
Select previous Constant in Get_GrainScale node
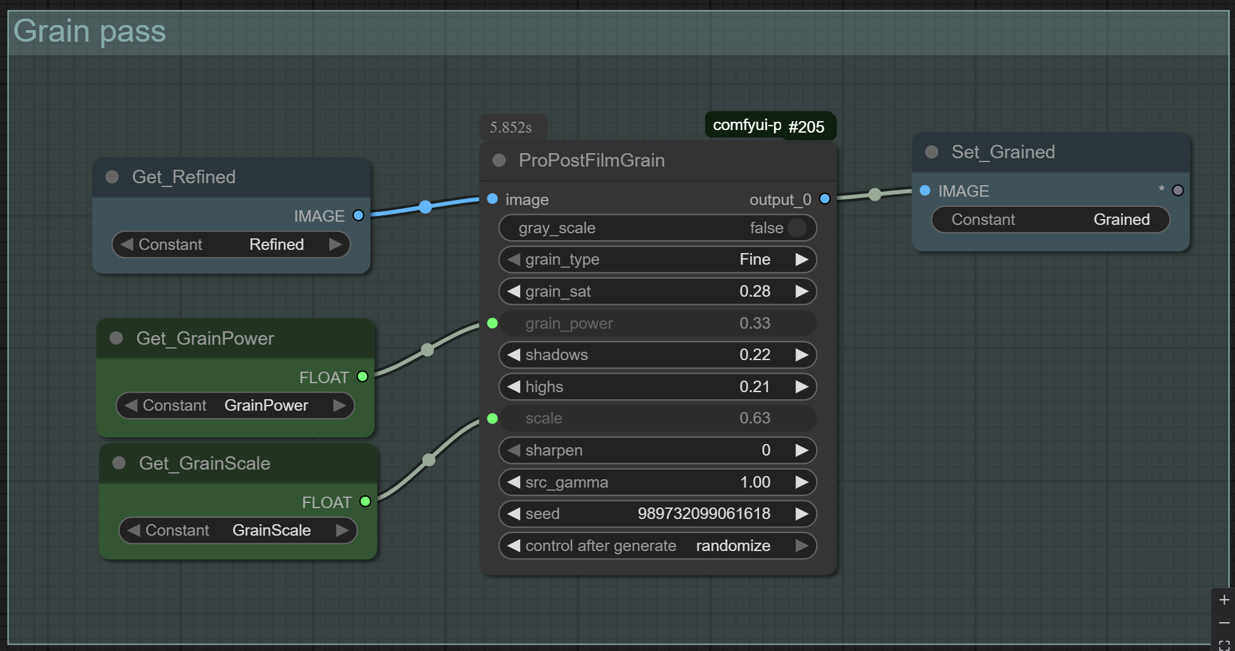point(133,530)
